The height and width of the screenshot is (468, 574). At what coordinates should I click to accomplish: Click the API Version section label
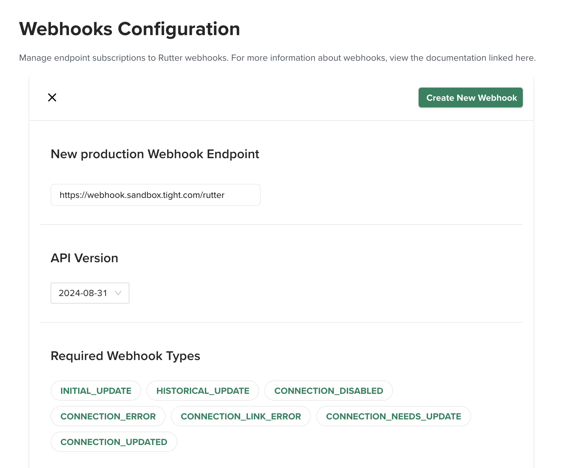point(84,258)
